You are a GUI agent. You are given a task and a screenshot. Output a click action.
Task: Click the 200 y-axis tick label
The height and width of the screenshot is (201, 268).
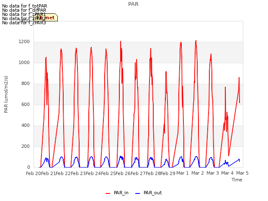click(x=26, y=146)
